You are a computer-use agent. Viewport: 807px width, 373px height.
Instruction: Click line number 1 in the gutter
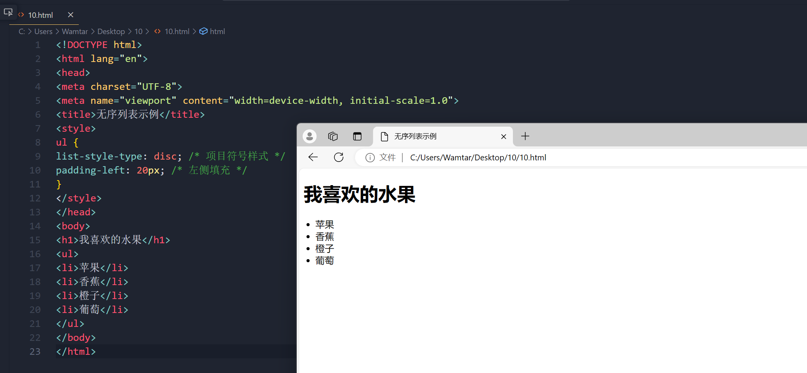click(x=38, y=45)
